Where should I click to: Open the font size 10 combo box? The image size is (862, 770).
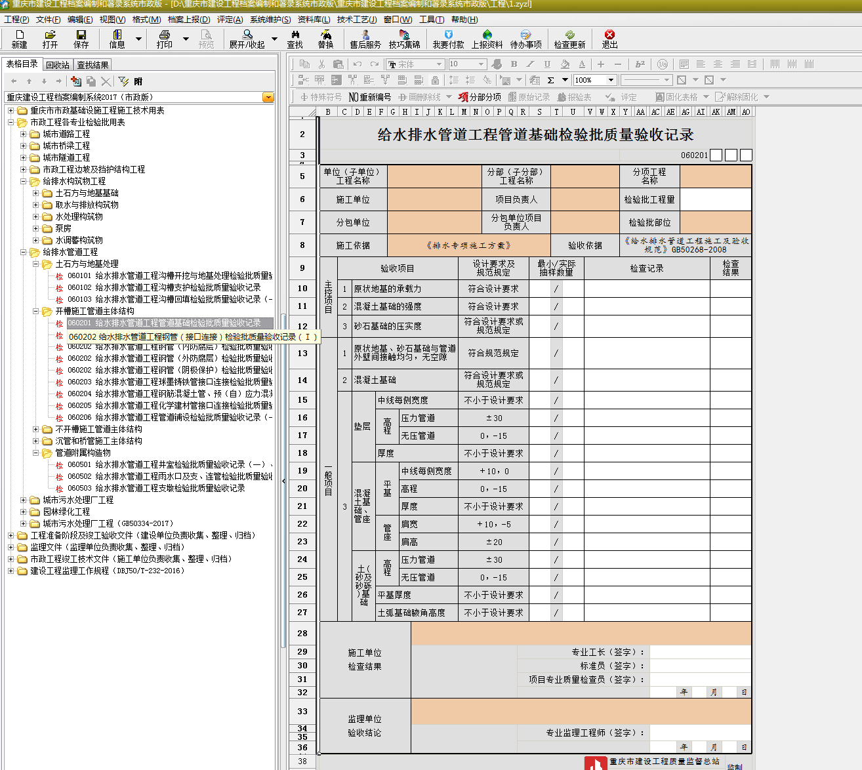click(x=467, y=64)
